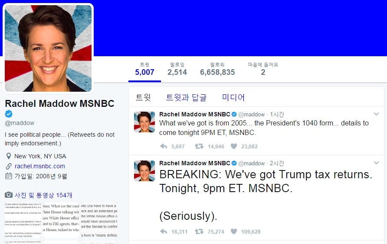Image resolution: width=387 pixels, height=244 pixels.
Task: Select the 트윗 timeline tab
Action: 143,97
